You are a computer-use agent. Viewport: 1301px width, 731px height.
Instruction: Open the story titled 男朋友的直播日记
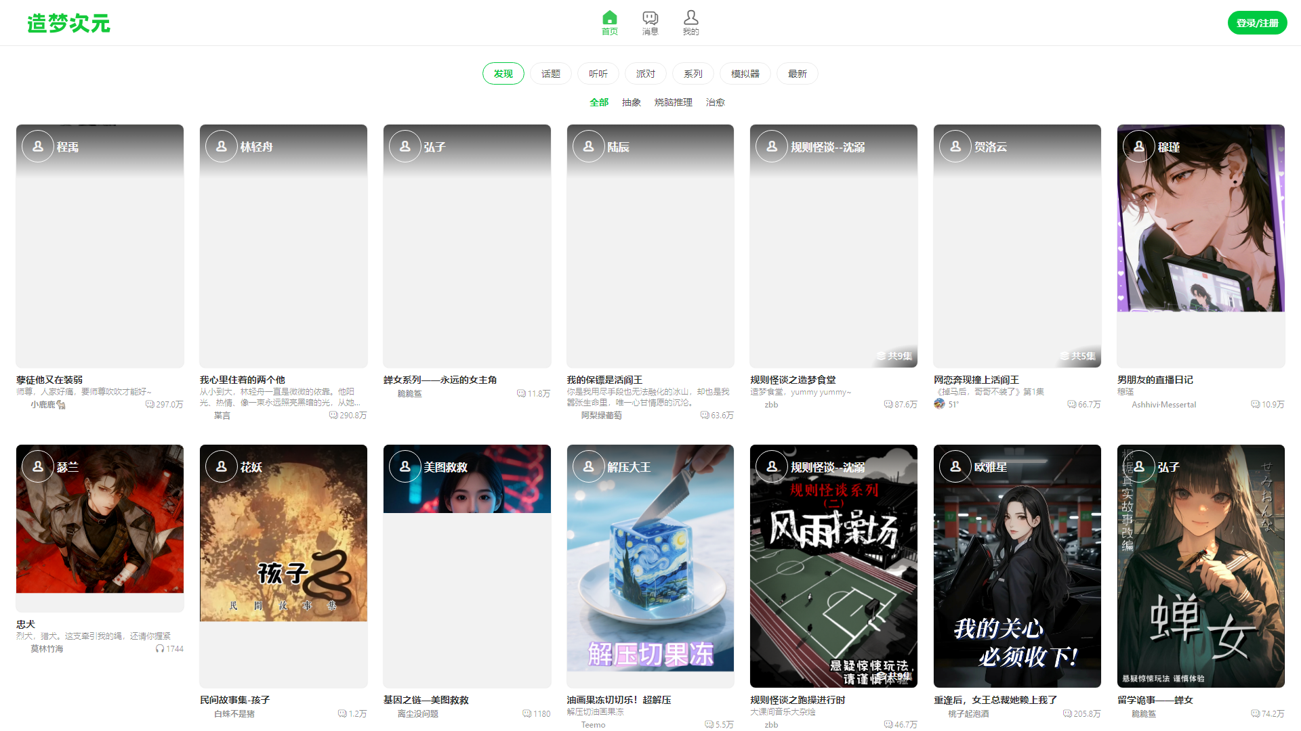click(1155, 380)
